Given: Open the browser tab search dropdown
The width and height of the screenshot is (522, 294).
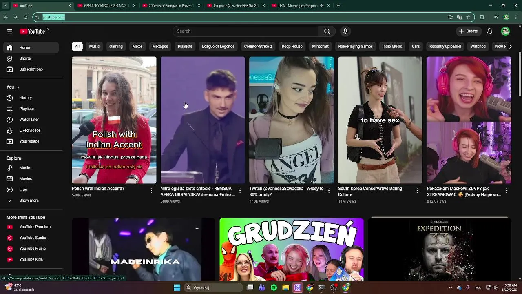Looking at the screenshot, I should [4, 6].
